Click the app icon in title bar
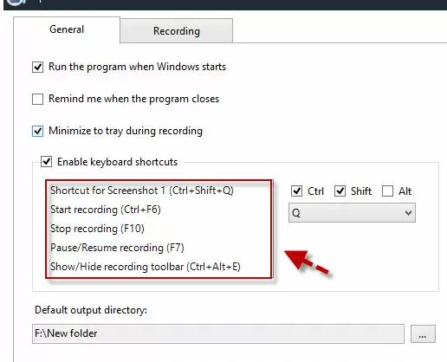This screenshot has height=362, width=447. [16, 3]
